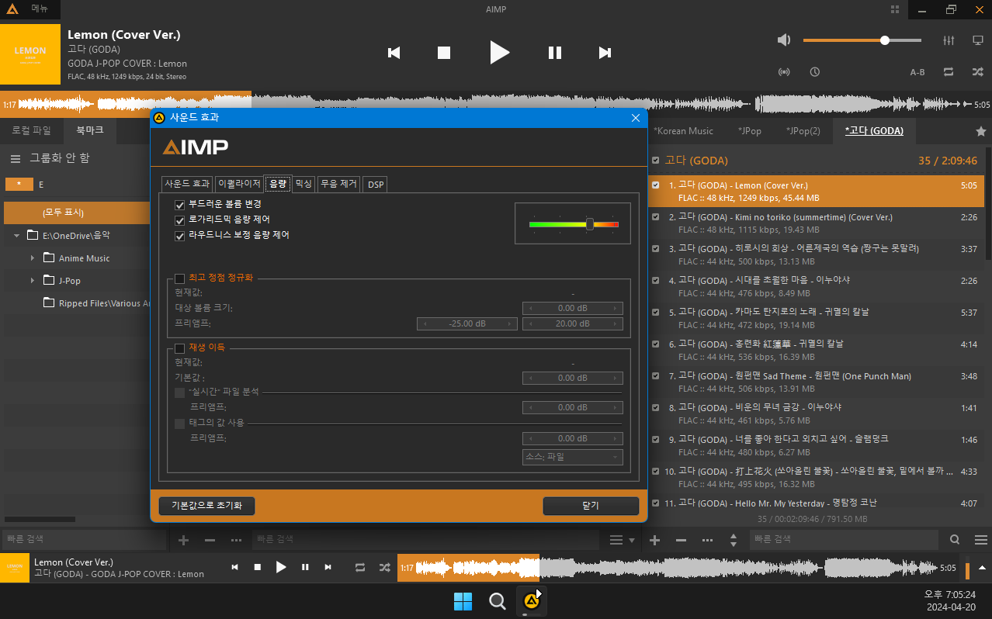Switch to the 이퀄라이저 tab

(x=238, y=184)
